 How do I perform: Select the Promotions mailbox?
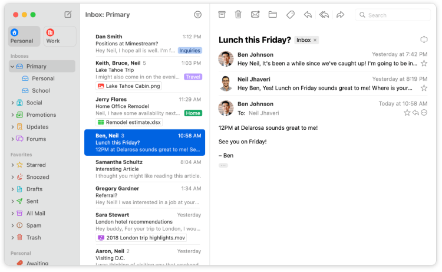pyautogui.click(x=42, y=115)
